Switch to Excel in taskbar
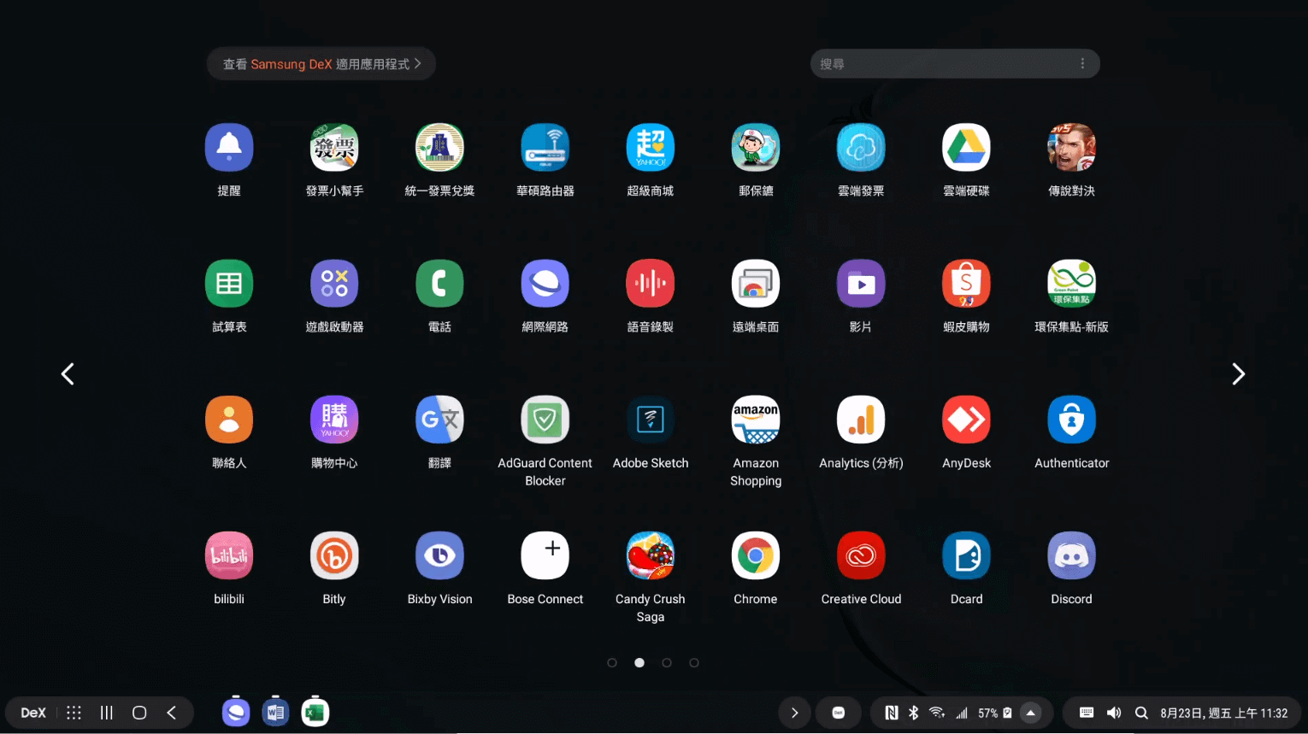 (x=315, y=712)
